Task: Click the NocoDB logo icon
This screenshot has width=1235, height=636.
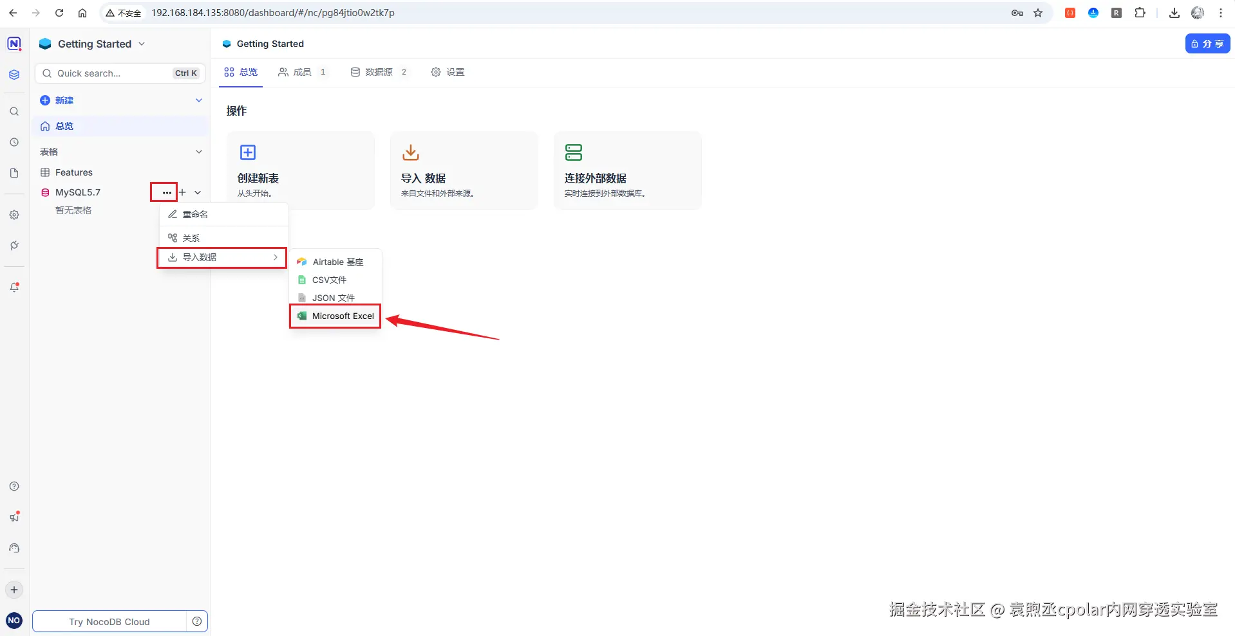Action: point(14,44)
